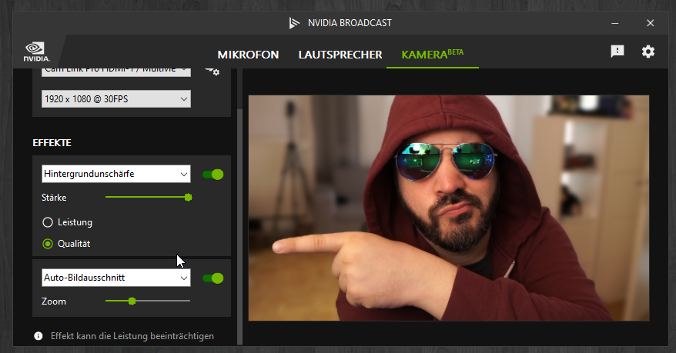Image resolution: width=676 pixels, height=353 pixels.
Task: Click the 'Effekt kann die Leistung beeinträchtigen' text
Action: pyautogui.click(x=132, y=336)
